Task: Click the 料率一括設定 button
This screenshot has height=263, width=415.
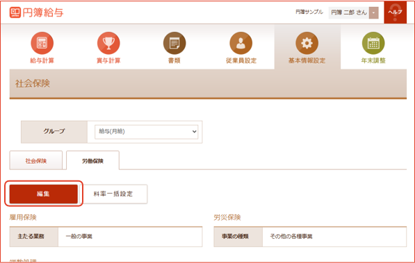Action: tap(113, 194)
